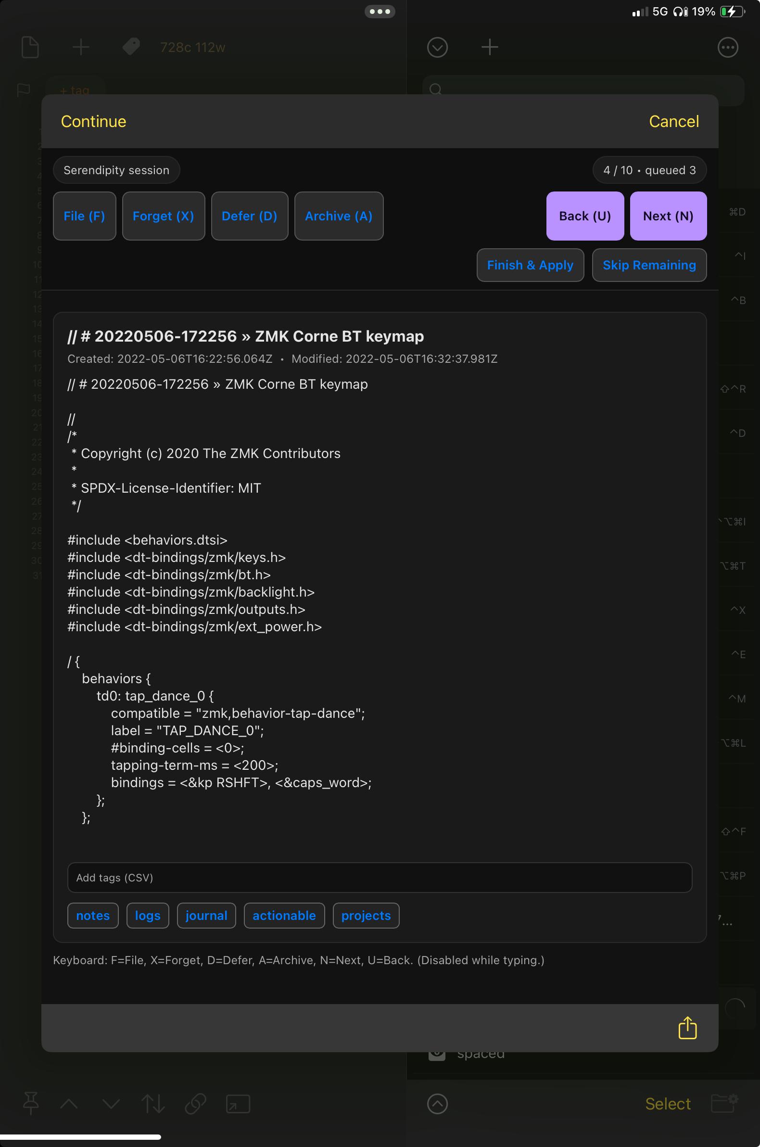Click the #include <dt-bindings/zmk/backlight.h> line
This screenshot has width=760, height=1147.
coord(191,592)
